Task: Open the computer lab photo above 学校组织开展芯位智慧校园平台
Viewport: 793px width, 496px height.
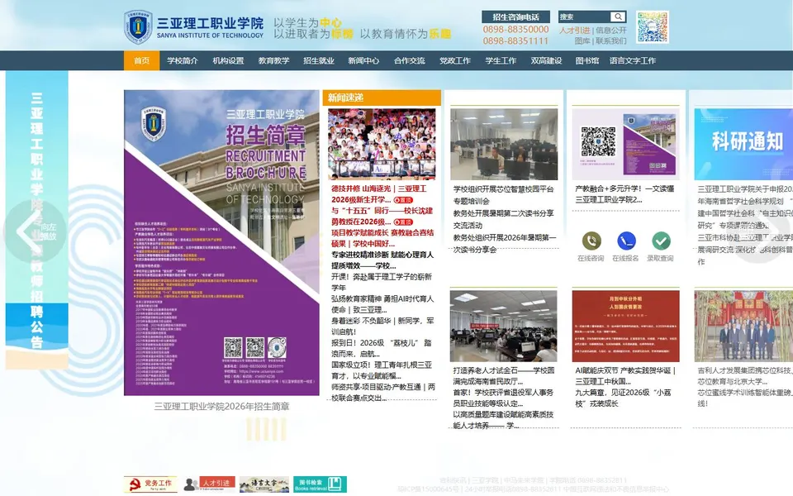Action: [504, 144]
